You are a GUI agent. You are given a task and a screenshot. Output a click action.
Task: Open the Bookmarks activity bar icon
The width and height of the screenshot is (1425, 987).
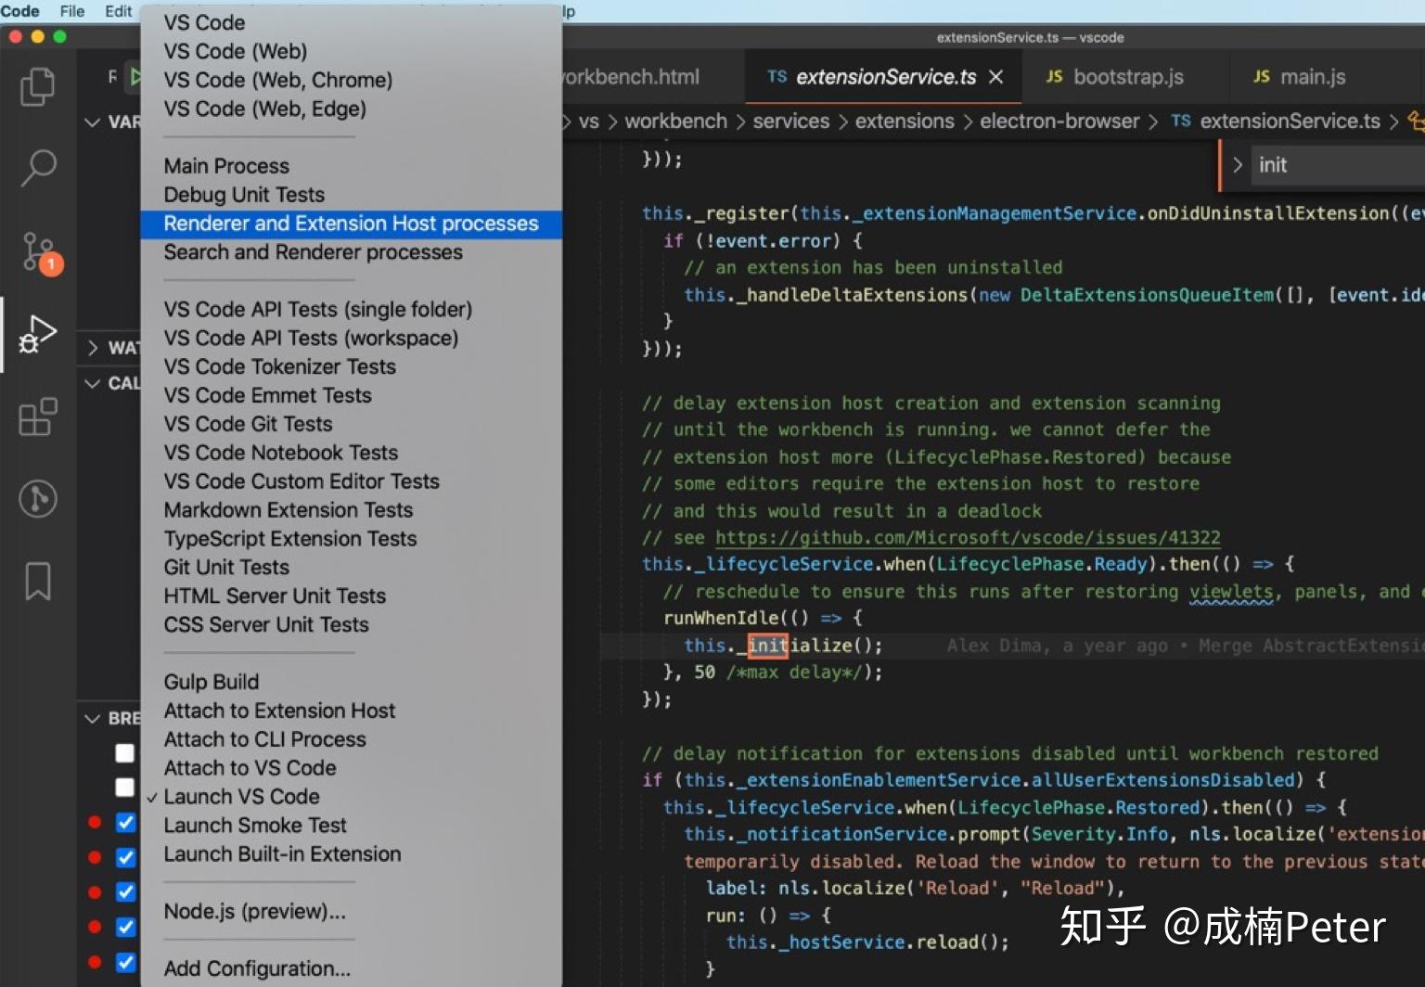click(x=38, y=581)
